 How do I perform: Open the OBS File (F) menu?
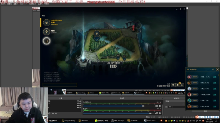(x=3, y=4)
